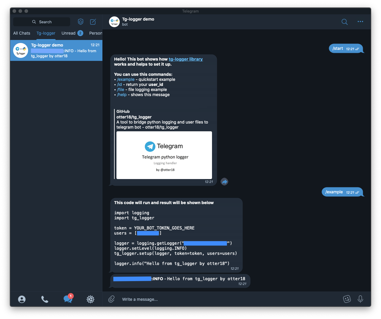Image resolution: width=381 pixels, height=319 pixels.
Task: Click the Tg-logger demo avatar in chat list
Action: pos(21,50)
